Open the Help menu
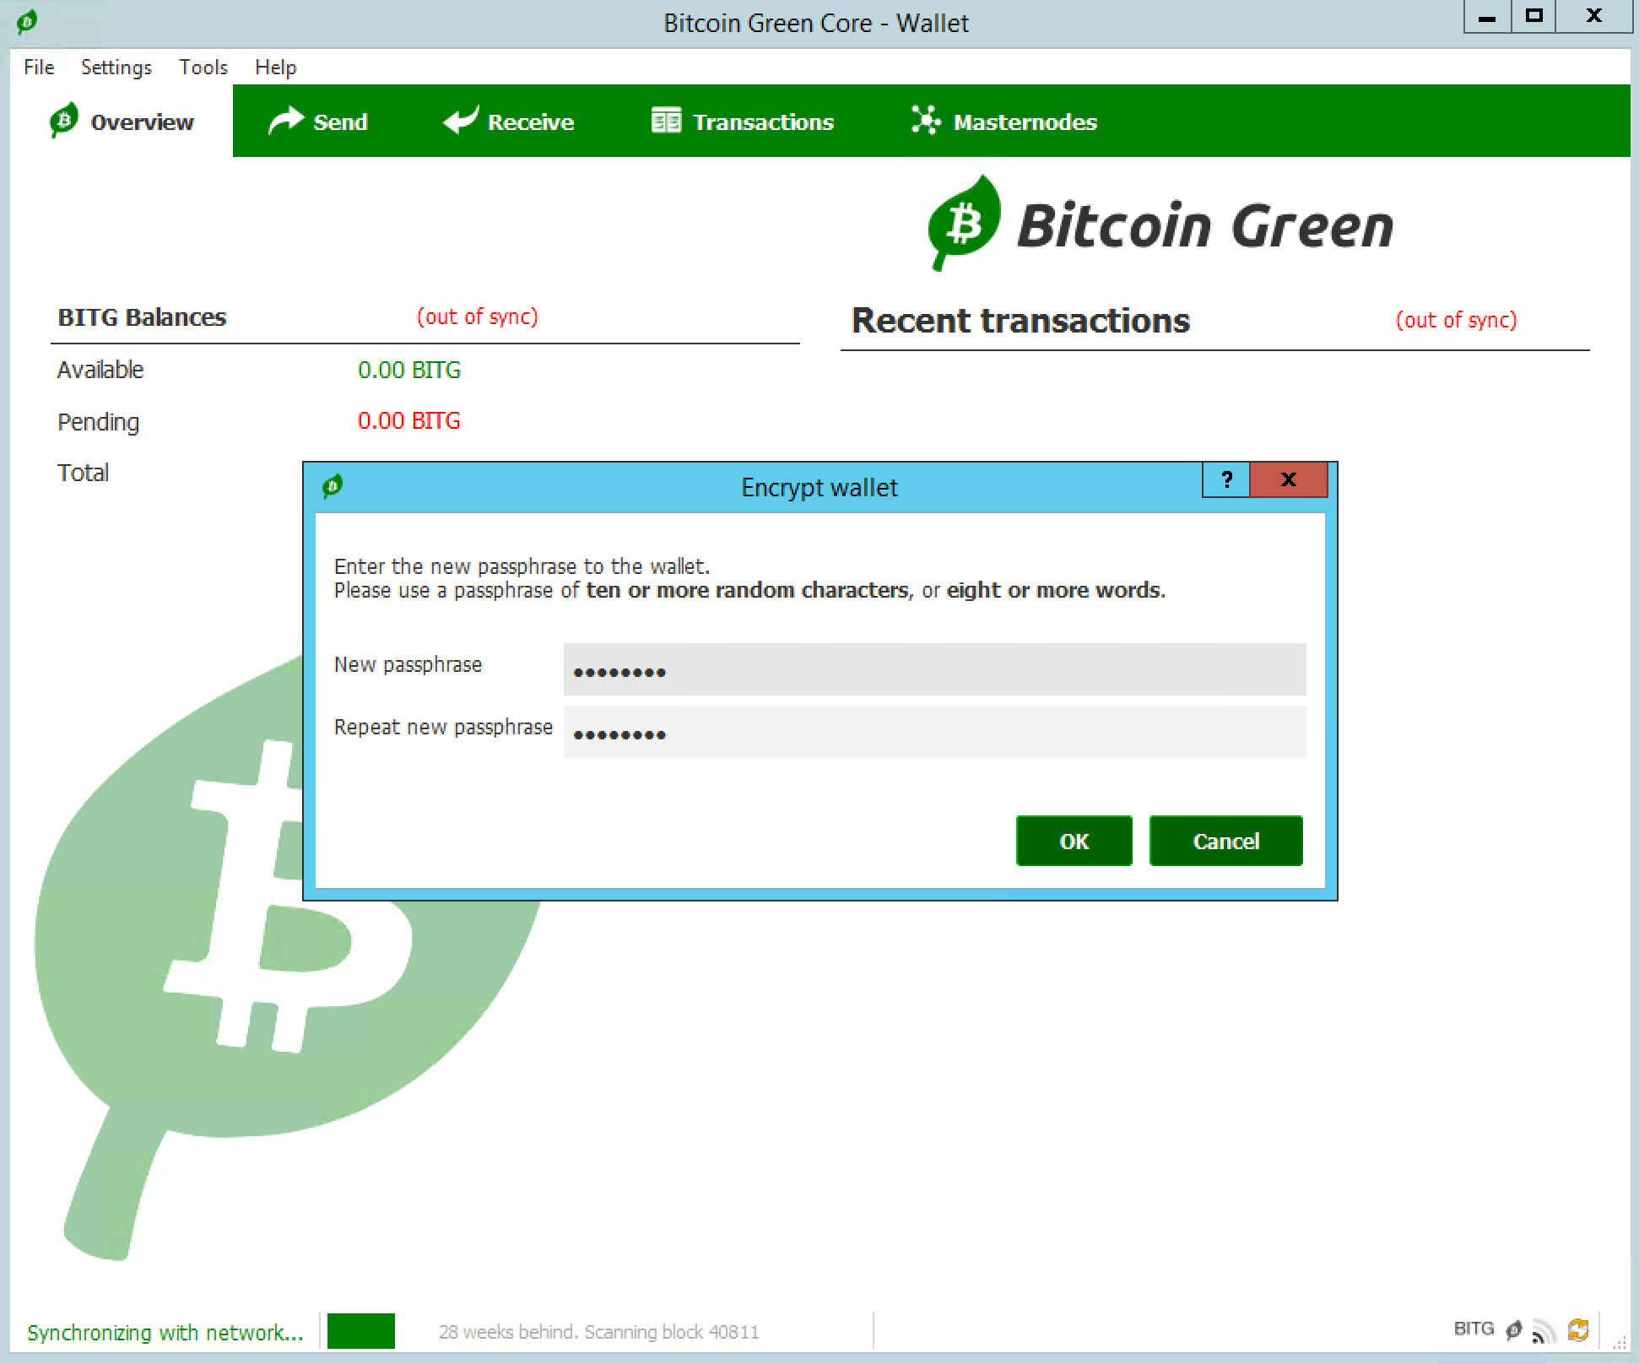 coord(275,67)
